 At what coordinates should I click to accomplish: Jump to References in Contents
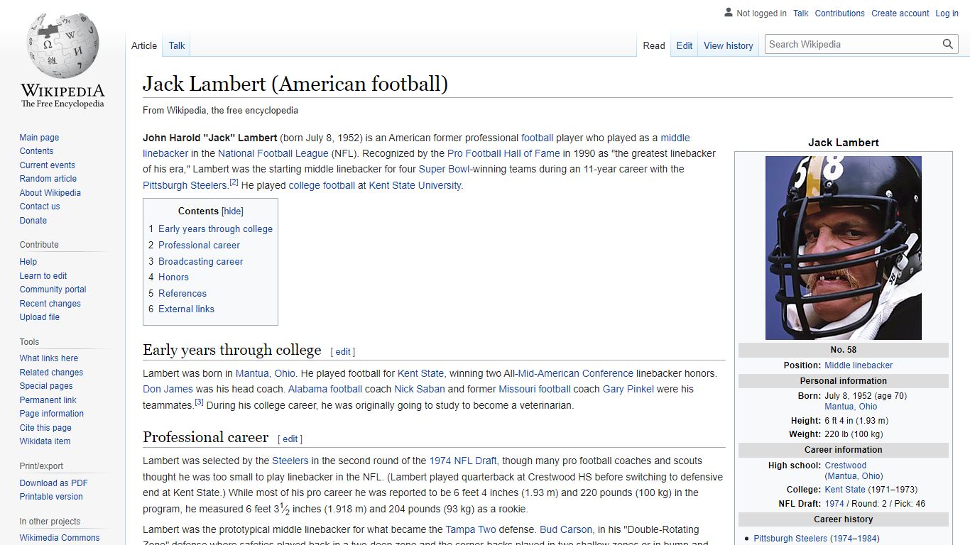coord(182,294)
